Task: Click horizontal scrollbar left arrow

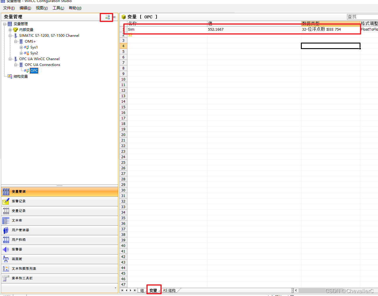Action: click(296, 290)
